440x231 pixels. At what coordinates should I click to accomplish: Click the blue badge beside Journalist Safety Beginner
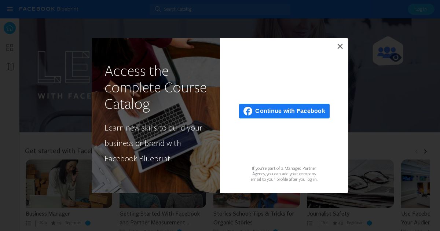coord(369,223)
